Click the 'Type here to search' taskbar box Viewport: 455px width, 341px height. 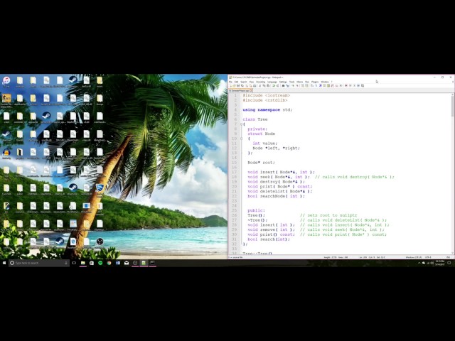(39, 263)
